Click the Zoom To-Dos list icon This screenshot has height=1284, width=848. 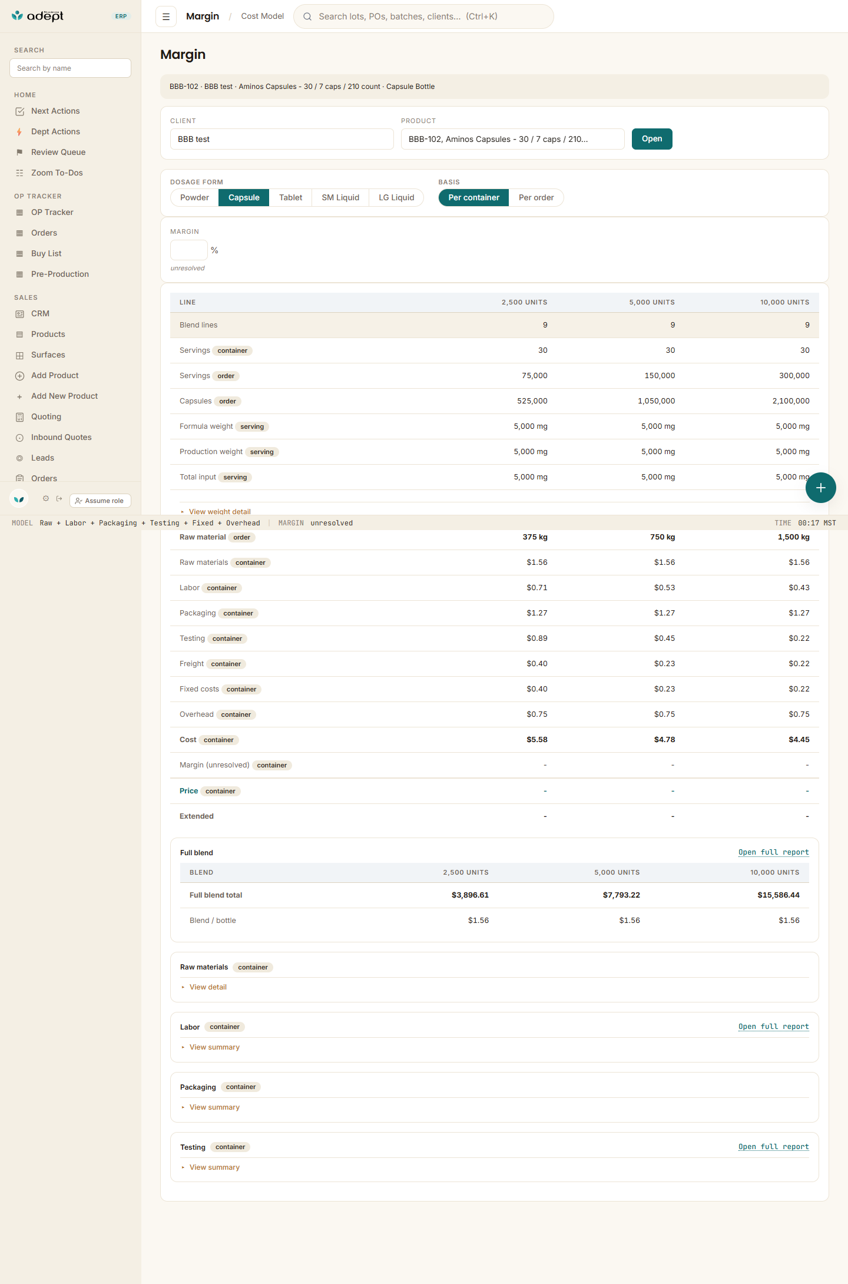(20, 173)
